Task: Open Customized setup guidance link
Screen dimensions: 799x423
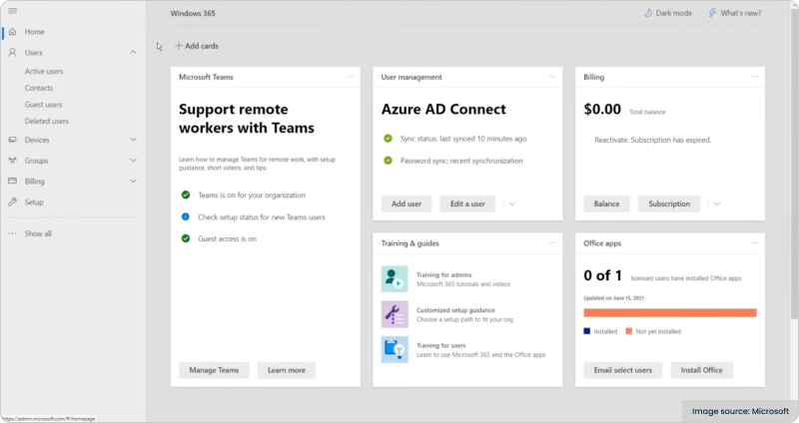Action: click(x=455, y=309)
